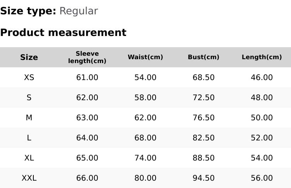Select the M size row label
This screenshot has height=188, width=291.
(29, 118)
